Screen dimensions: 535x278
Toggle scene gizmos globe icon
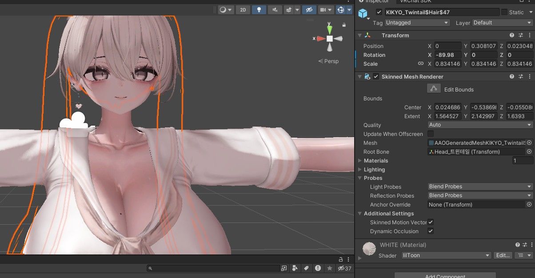click(341, 10)
